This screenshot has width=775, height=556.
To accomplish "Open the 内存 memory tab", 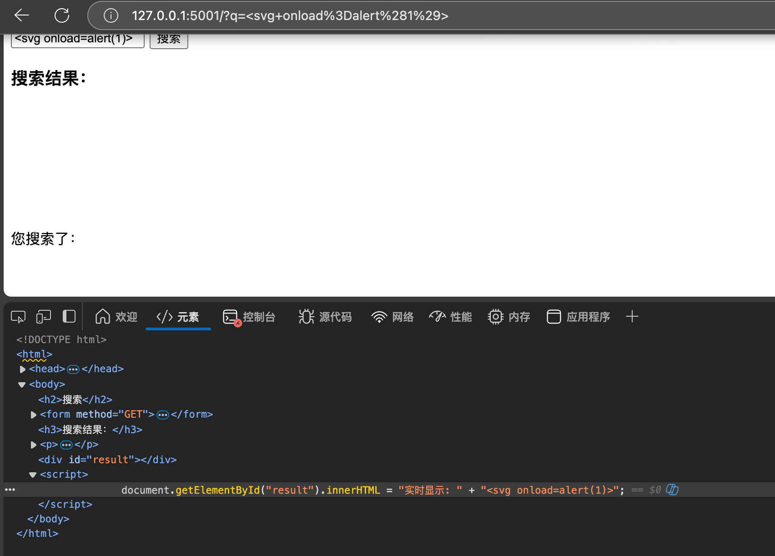I will [x=509, y=317].
